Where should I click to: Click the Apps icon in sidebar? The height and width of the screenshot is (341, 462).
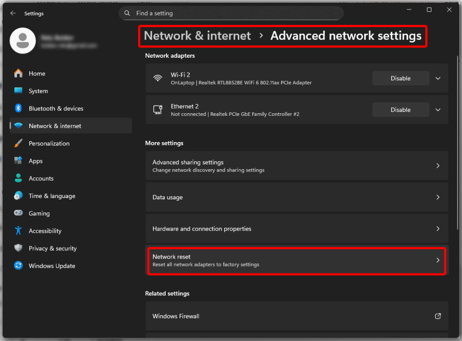point(18,161)
